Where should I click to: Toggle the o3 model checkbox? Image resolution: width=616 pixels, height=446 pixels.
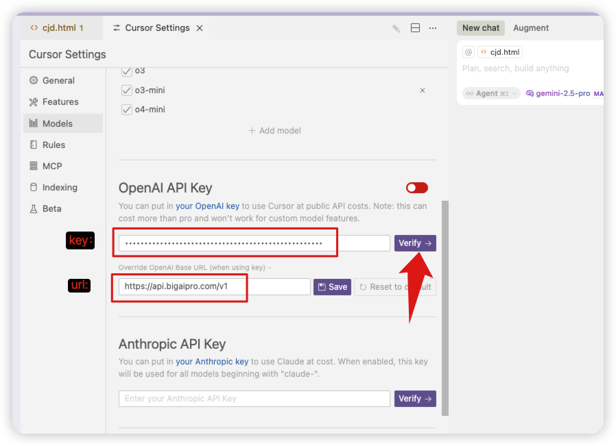click(126, 71)
